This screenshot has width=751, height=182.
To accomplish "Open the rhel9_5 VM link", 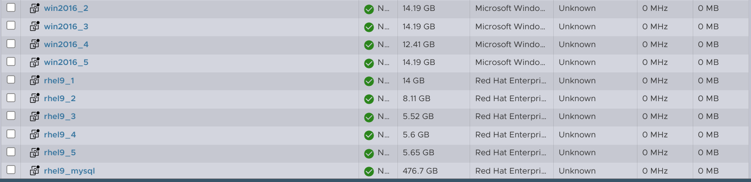I will click(60, 152).
